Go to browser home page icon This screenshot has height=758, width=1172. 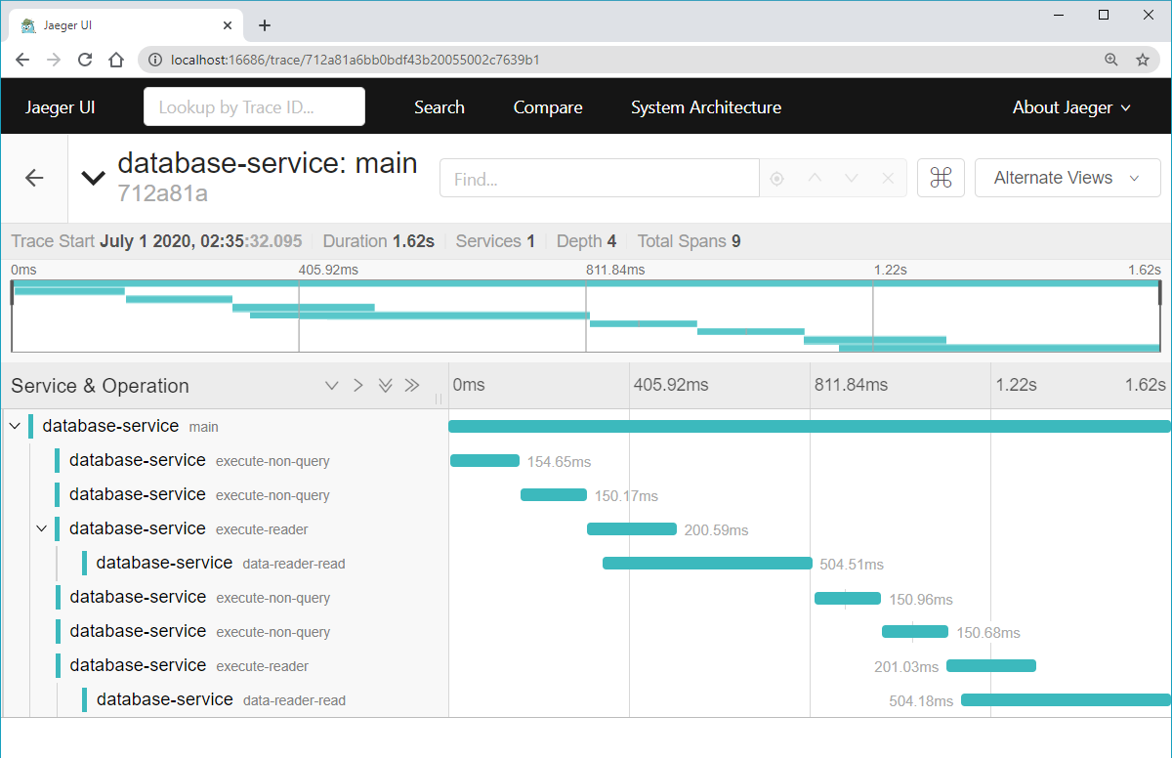point(116,60)
